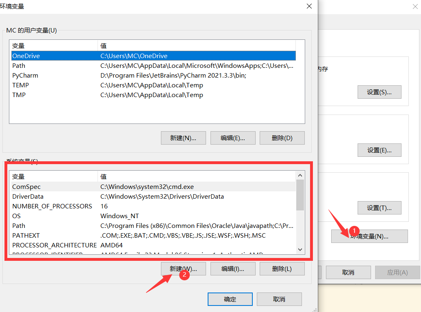Click 编辑(E)... for user variables
The height and width of the screenshot is (312, 421).
click(233, 138)
